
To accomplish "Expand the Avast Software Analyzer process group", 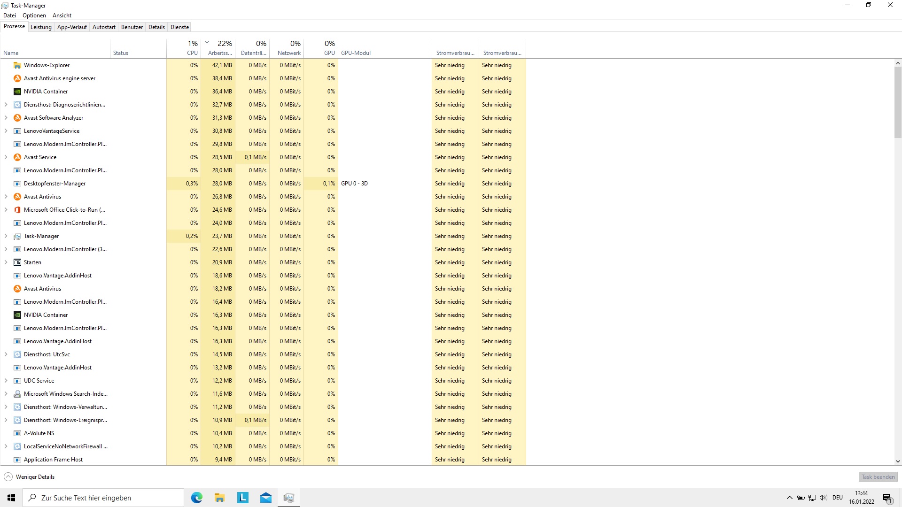I will click(6, 118).
